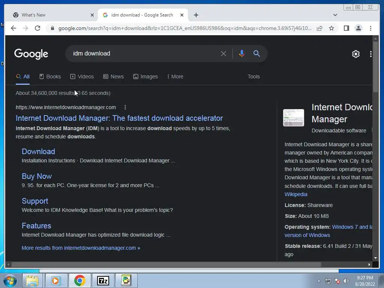Image resolution: width=384 pixels, height=288 pixels.
Task: Click the Size: About 10 MB entry
Action: pyautogui.click(x=307, y=216)
